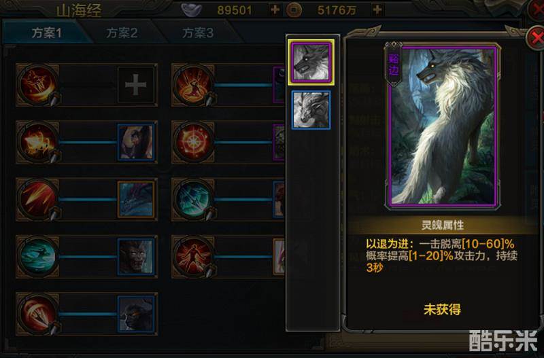The height and width of the screenshot is (358, 544).
Task: Select the red warrior burst skill icon
Action: [193, 85]
